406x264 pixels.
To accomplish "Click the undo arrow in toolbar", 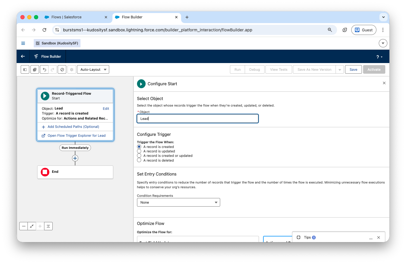I will click(x=44, y=70).
